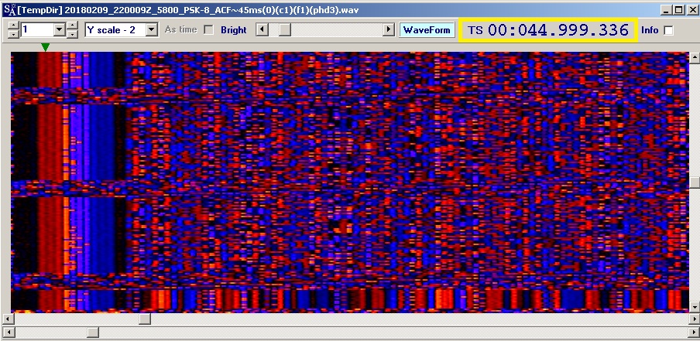The height and width of the screenshot is (341, 700).
Task: Click the SA application icon in title bar
Action: 9,9
